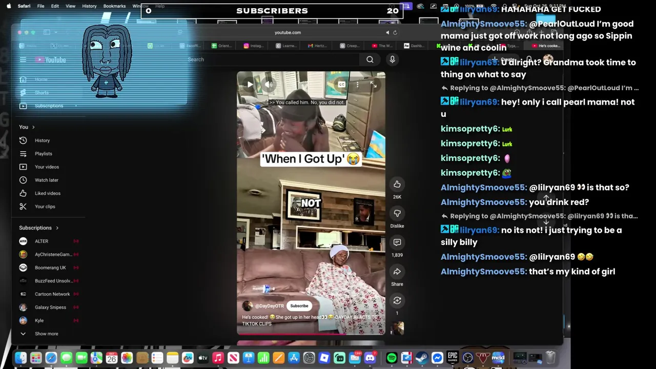Switch to the Instagram tab
Image resolution: width=656 pixels, height=369 pixels.
pyautogui.click(x=253, y=46)
